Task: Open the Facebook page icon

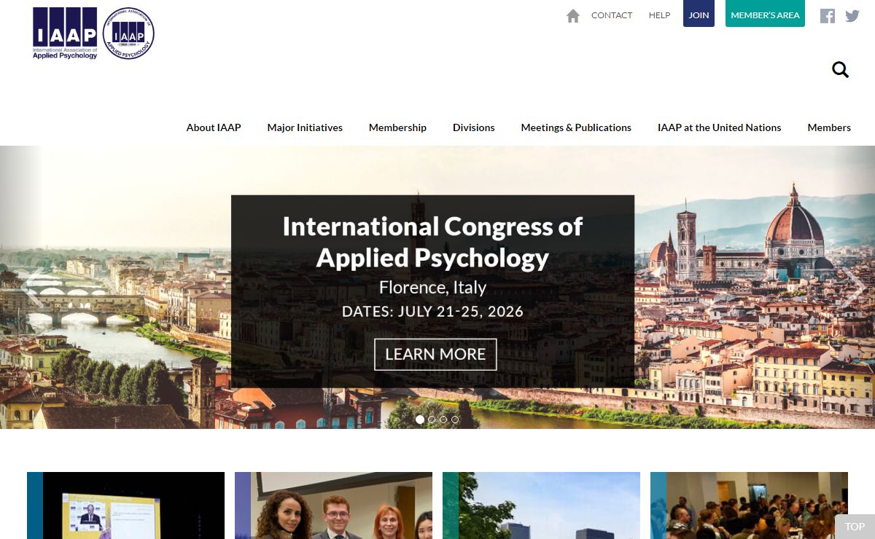Action: pyautogui.click(x=828, y=15)
